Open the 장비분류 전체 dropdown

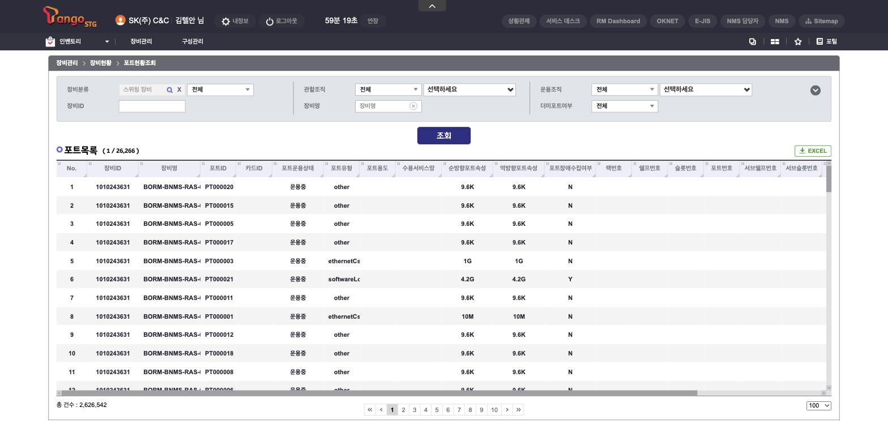click(220, 89)
